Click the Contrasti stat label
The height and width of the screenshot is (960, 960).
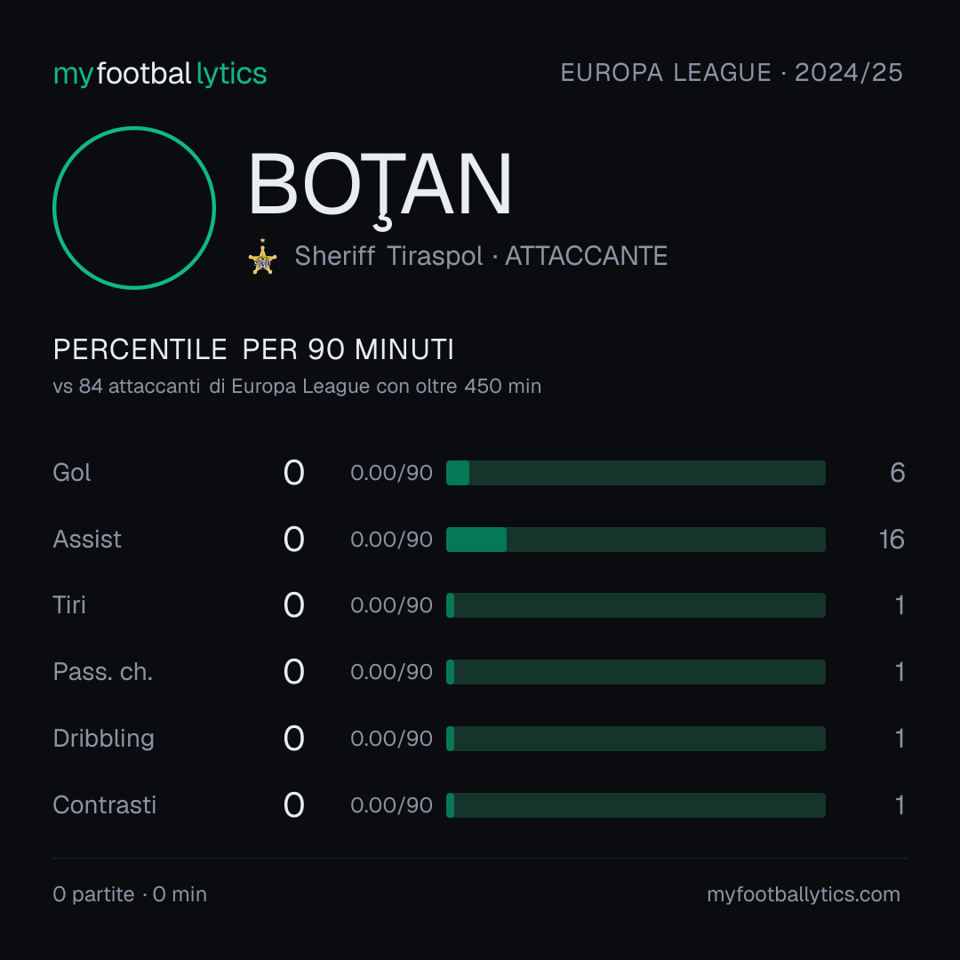click(105, 805)
